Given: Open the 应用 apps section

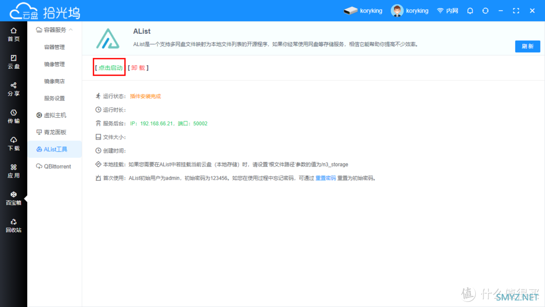Looking at the screenshot, I should coord(14,171).
